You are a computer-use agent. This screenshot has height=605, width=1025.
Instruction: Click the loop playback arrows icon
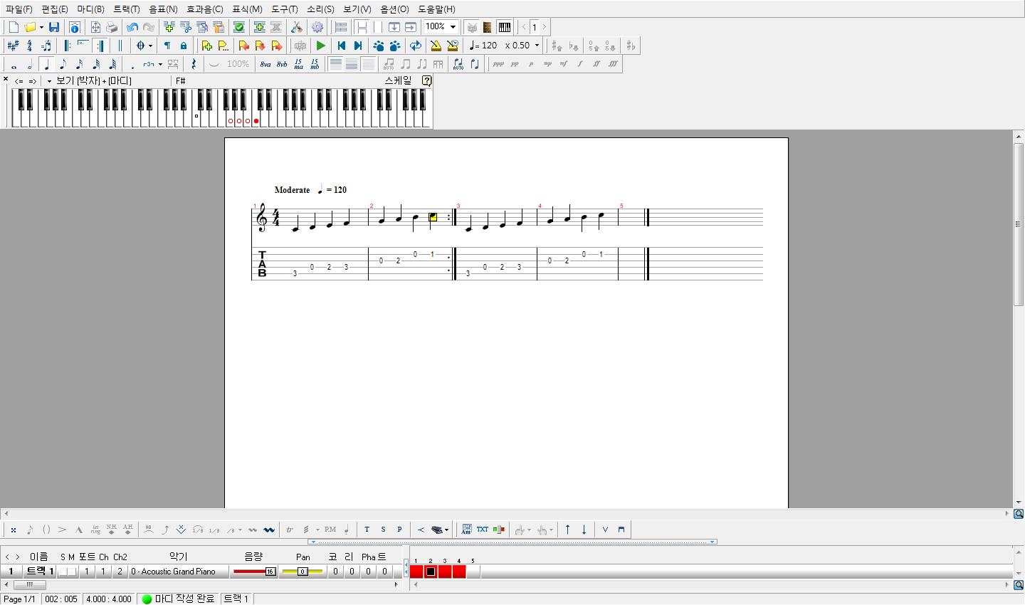click(x=416, y=46)
